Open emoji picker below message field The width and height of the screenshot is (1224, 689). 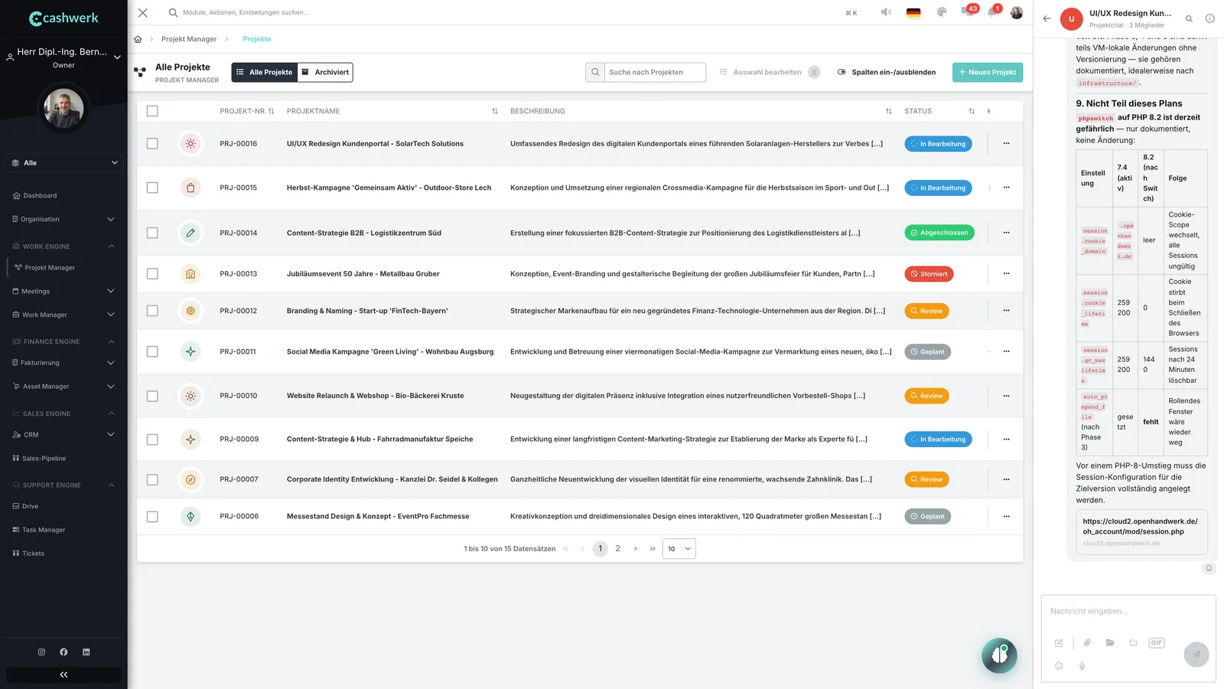pyautogui.click(x=1059, y=666)
